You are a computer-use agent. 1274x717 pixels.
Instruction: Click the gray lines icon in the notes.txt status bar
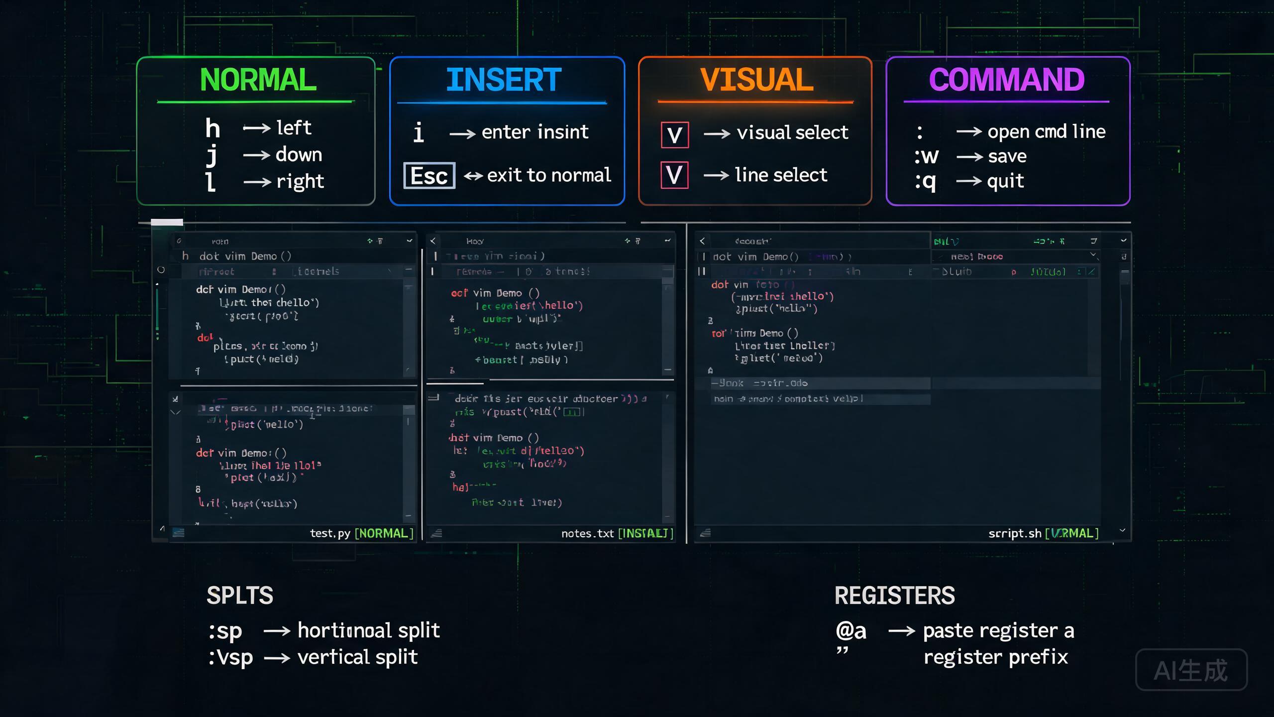click(x=436, y=533)
